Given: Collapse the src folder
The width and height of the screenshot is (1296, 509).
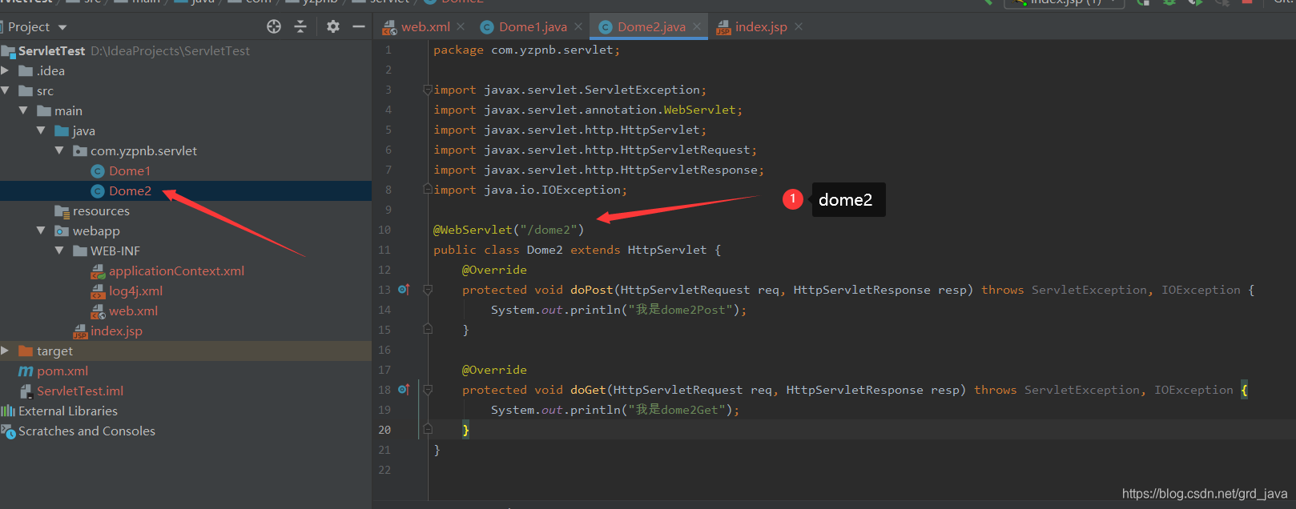Looking at the screenshot, I should [x=5, y=90].
